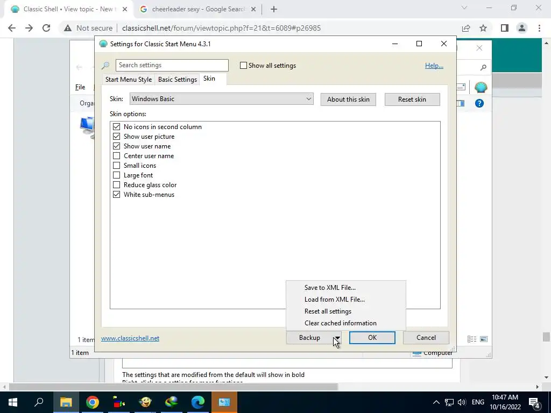Share this page icon in address bar
Image resolution: width=551 pixels, height=413 pixels.
(x=466, y=28)
